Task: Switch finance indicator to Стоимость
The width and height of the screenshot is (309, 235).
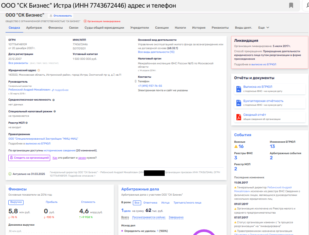Action: 88,202
